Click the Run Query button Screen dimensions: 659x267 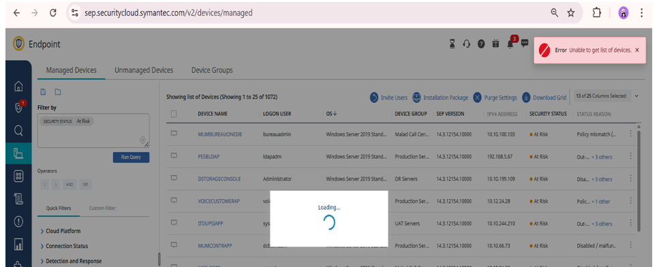pos(131,157)
